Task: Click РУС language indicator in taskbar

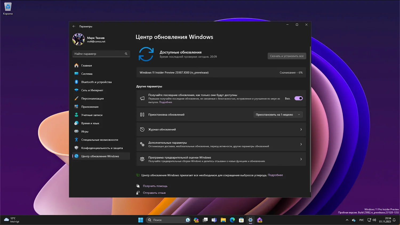Action: click(x=362, y=220)
